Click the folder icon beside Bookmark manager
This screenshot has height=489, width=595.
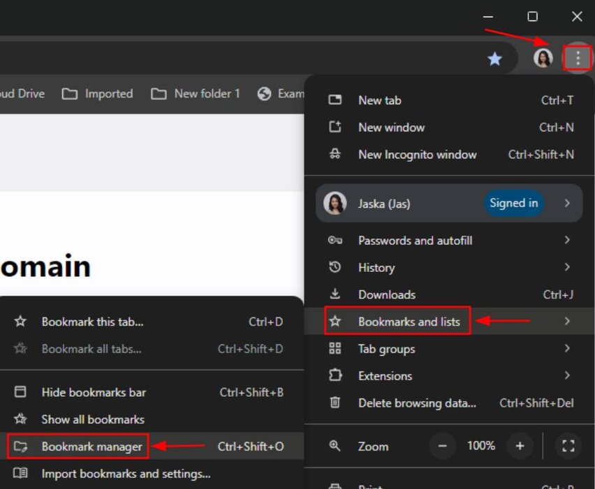[20, 446]
